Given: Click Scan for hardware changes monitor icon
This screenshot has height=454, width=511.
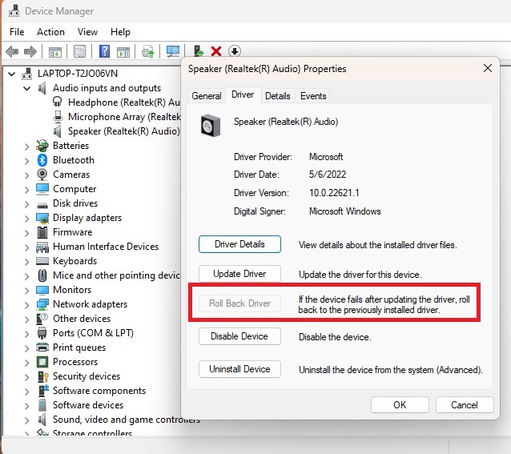Looking at the screenshot, I should (x=173, y=51).
